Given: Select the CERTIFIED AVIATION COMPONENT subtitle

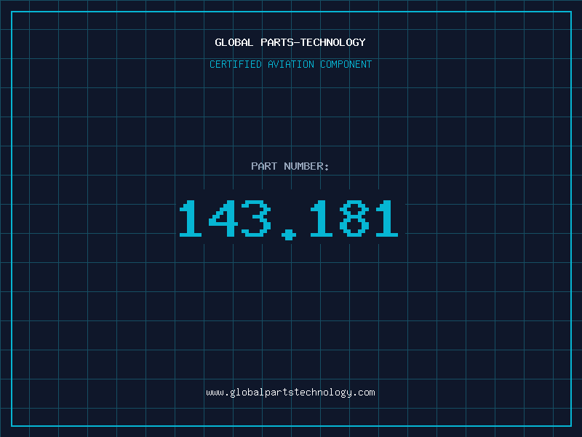Looking at the screenshot, I should pyautogui.click(x=290, y=64).
